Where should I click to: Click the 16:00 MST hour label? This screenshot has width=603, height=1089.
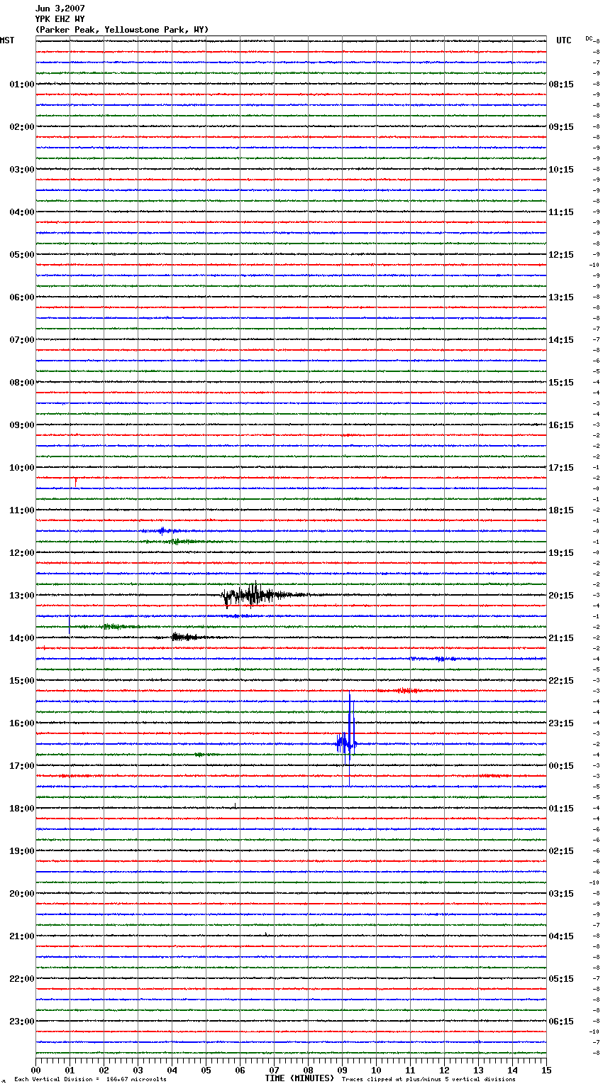(x=22, y=723)
